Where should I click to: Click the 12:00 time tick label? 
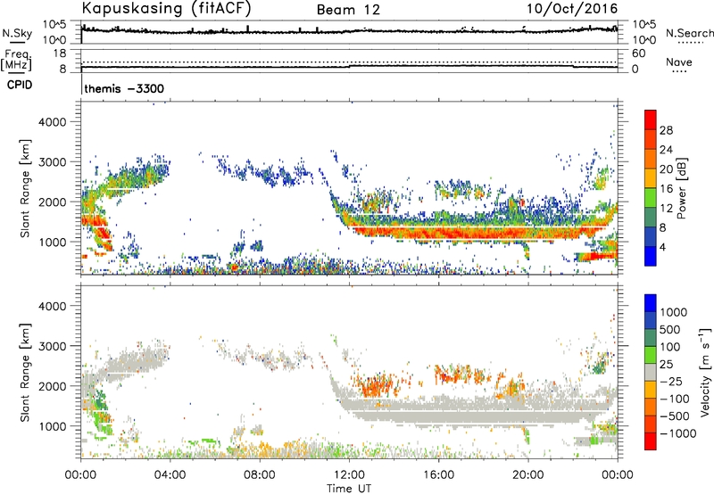[x=349, y=475]
